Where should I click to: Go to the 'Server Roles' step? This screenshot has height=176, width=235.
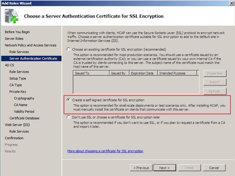[14, 39]
